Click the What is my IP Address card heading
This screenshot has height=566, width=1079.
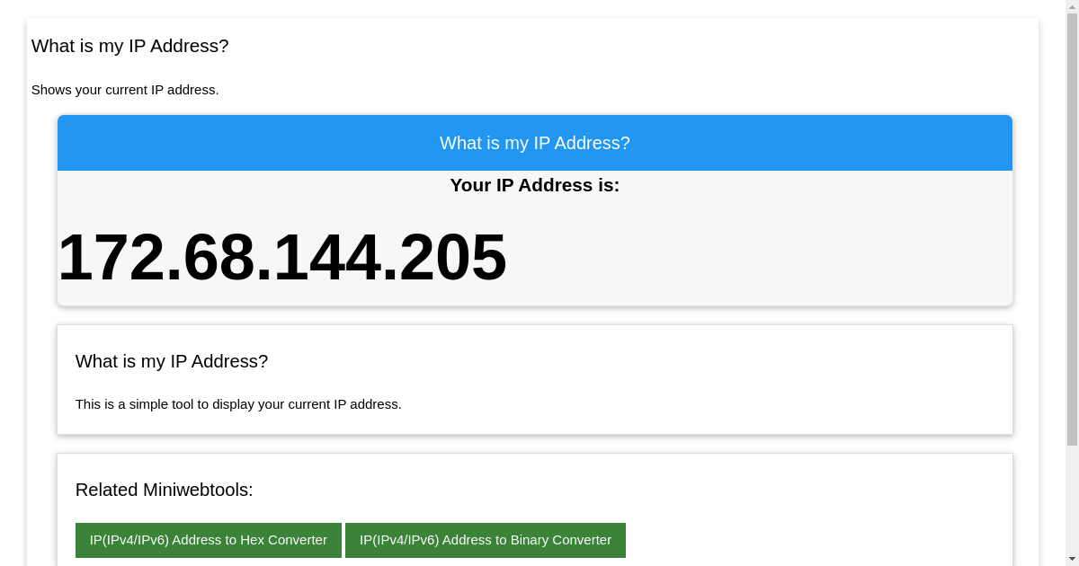pos(172,361)
